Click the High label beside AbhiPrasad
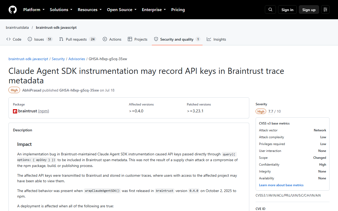Screen dimensions: 338x211 coord(14,90)
